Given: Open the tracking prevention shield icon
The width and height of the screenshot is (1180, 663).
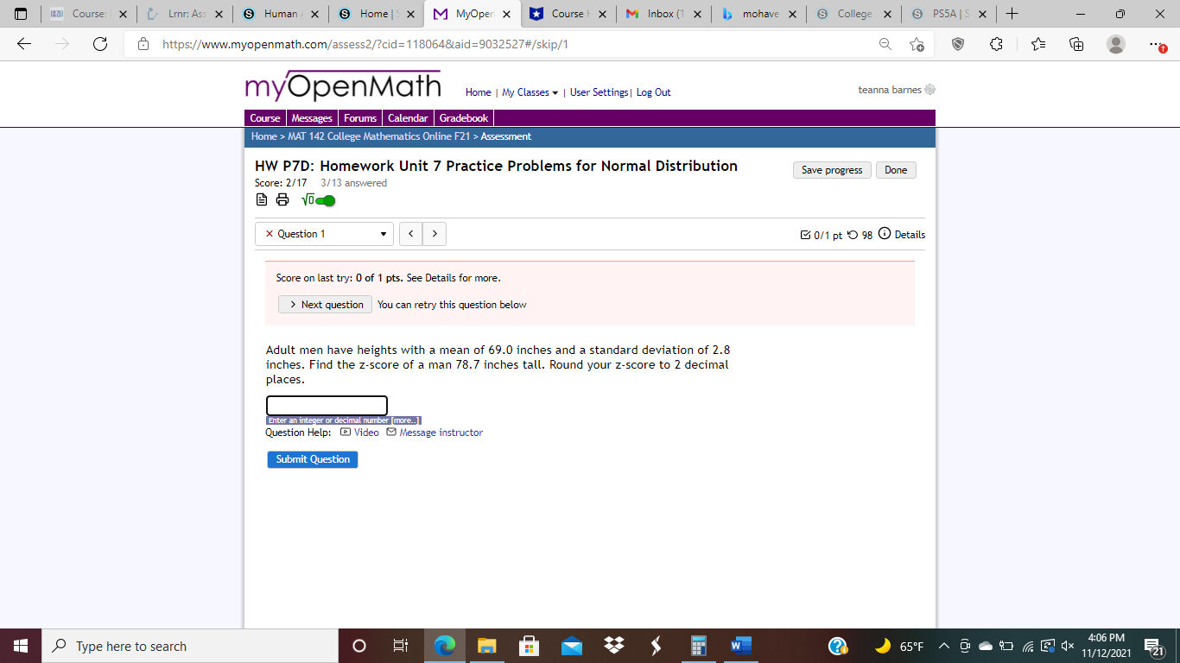Looking at the screenshot, I should coord(958,44).
